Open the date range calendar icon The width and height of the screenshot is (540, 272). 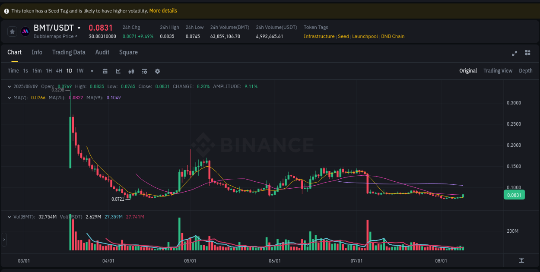point(105,71)
